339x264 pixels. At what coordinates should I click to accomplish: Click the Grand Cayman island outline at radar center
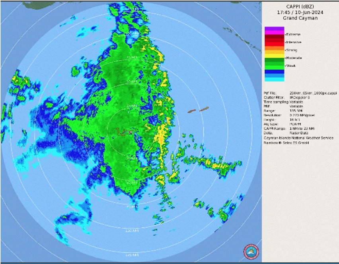pos(125,131)
